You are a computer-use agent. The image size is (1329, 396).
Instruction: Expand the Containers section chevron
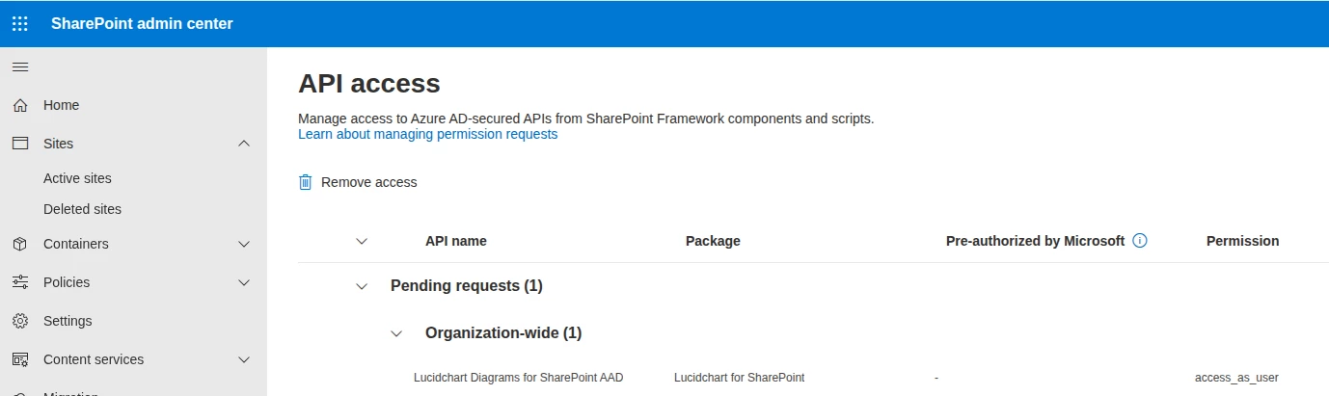[x=244, y=244]
